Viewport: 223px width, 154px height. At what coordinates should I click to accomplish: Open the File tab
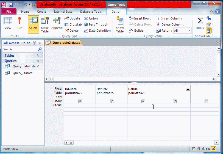pos(9,12)
